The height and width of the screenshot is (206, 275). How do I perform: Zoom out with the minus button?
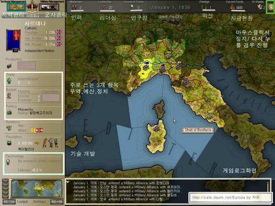pos(9,202)
